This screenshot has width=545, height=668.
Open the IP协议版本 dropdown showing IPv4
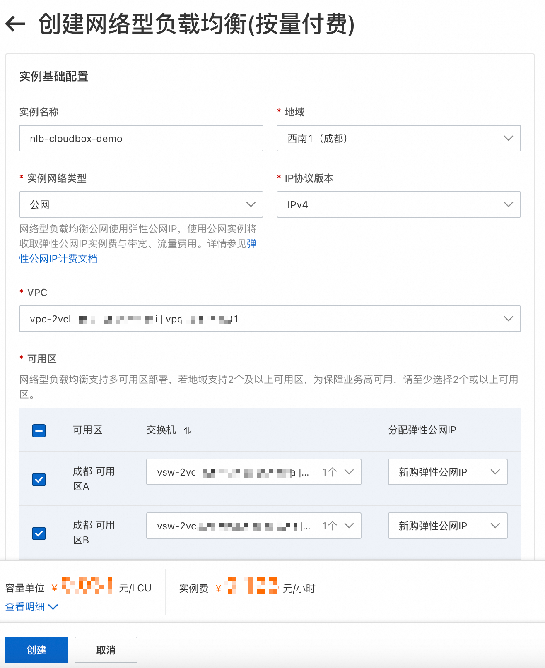(x=398, y=204)
